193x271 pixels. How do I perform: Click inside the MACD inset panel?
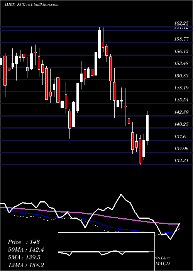(106, 252)
